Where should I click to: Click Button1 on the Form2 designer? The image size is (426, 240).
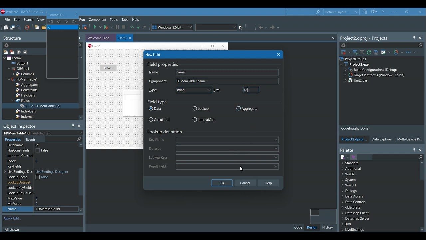(x=108, y=68)
